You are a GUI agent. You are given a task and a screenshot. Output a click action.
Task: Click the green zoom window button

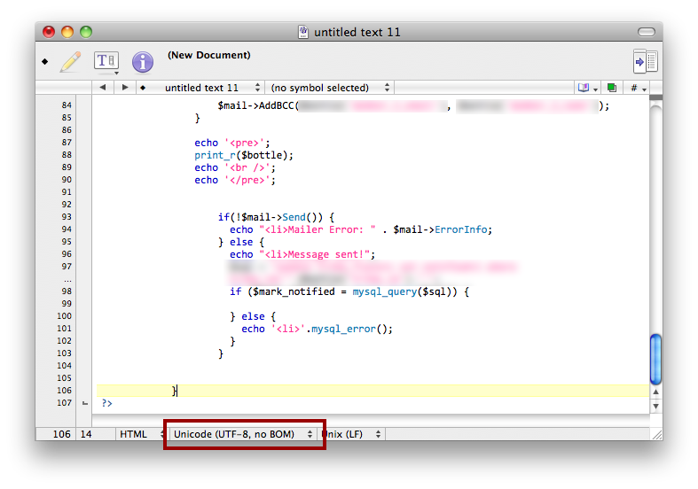coord(86,32)
